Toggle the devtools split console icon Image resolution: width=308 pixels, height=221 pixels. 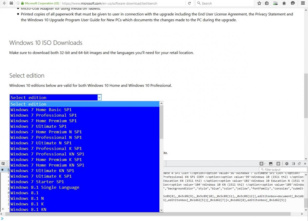pos(271,164)
